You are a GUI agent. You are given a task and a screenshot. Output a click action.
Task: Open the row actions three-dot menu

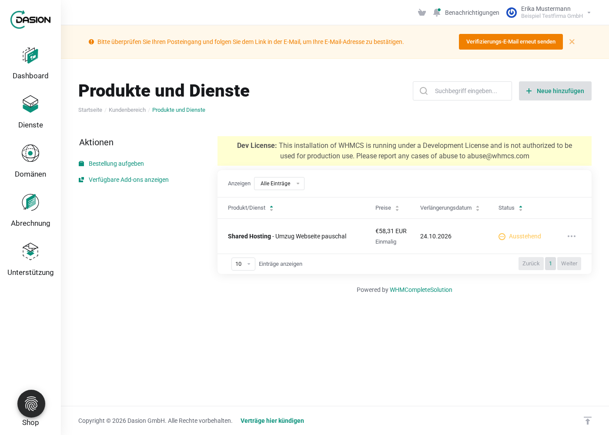tap(572, 236)
